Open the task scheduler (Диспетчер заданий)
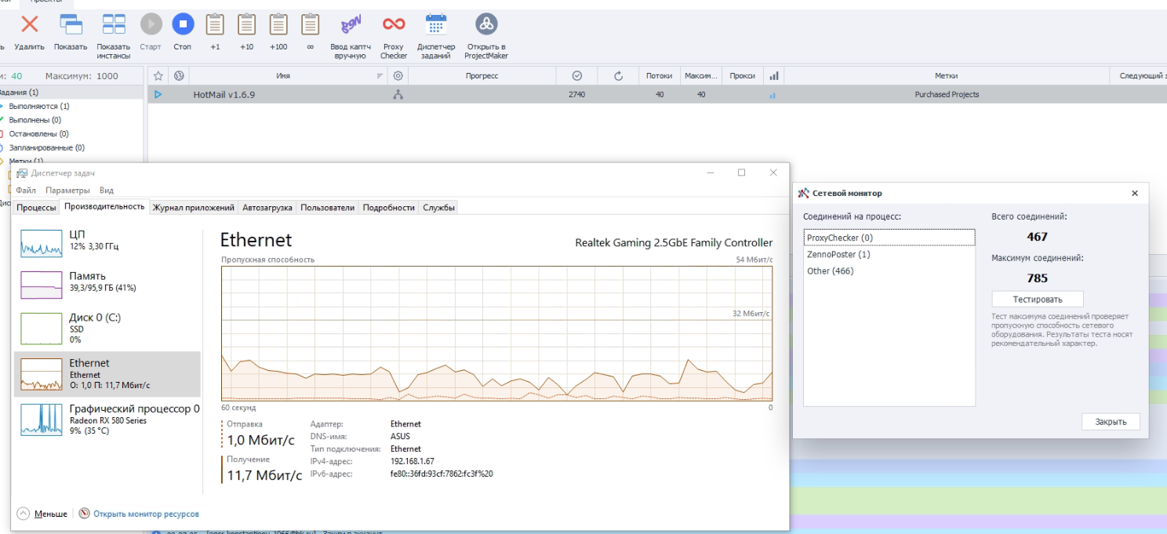 (436, 25)
